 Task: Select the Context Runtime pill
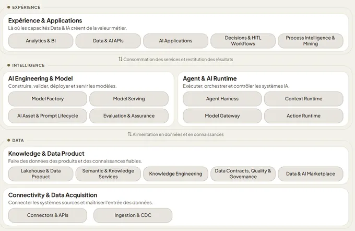click(x=304, y=99)
